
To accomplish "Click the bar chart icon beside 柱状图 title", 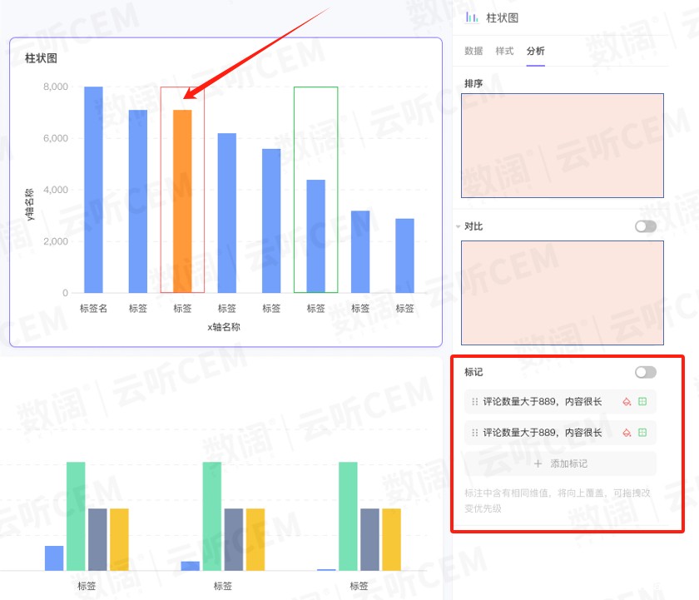I will coord(472,17).
